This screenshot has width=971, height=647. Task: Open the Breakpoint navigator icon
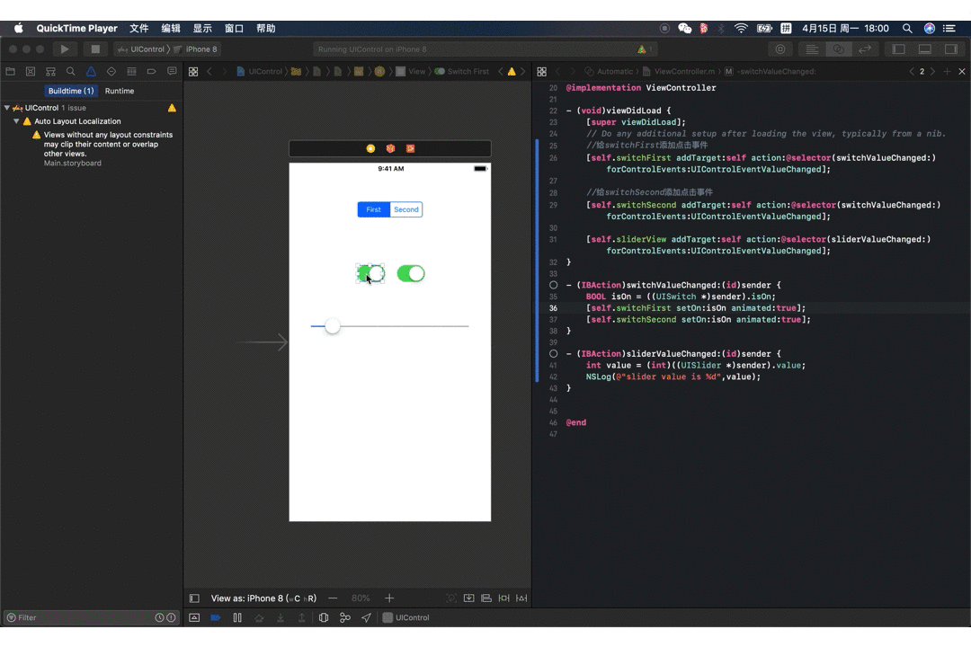tap(152, 72)
